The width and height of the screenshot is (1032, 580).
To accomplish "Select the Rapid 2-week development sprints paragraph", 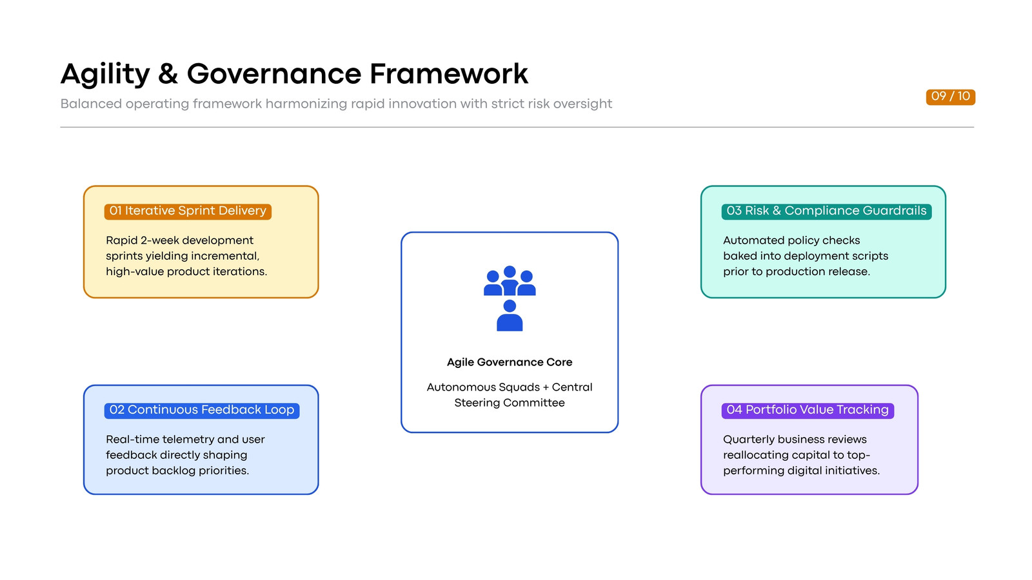I will click(x=186, y=256).
